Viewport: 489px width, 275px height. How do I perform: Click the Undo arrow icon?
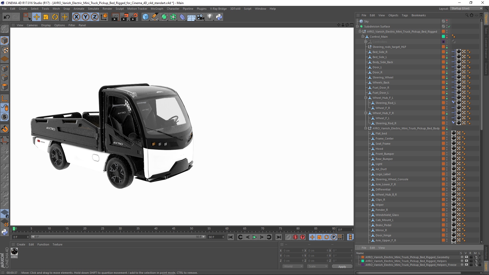click(x=7, y=17)
